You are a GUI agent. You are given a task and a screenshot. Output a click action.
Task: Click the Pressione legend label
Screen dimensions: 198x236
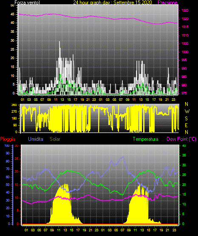pyautogui.click(x=167, y=3)
